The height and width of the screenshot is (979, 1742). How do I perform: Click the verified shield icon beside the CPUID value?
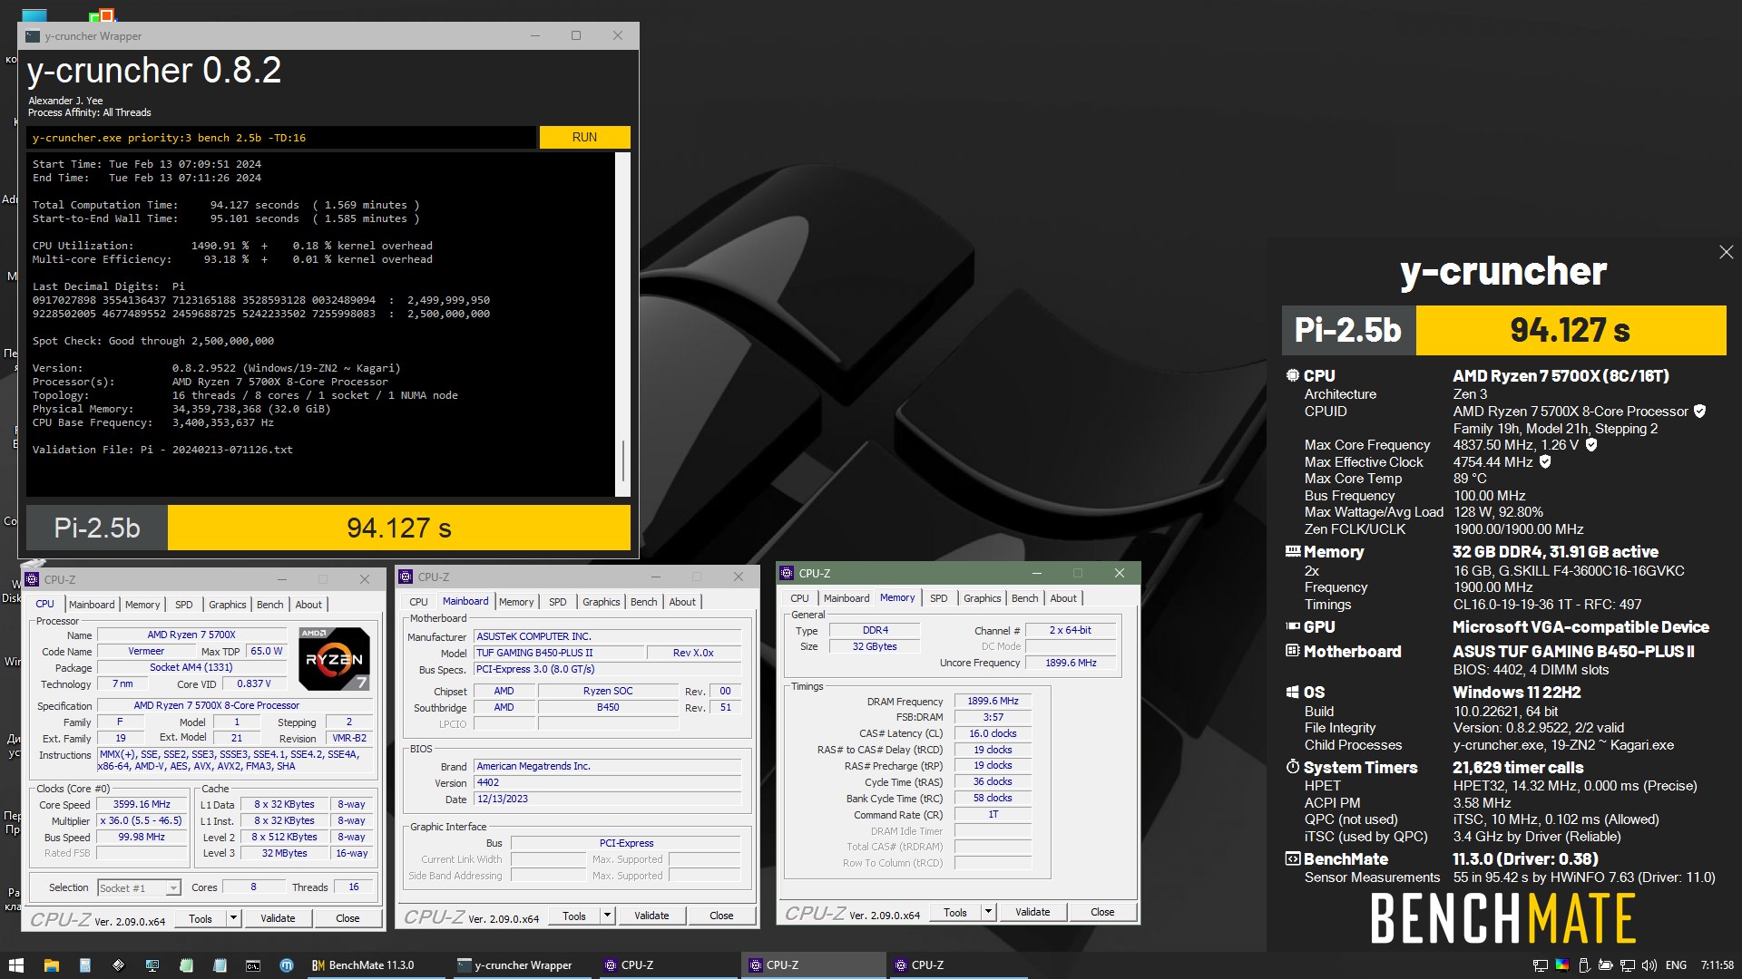1699,412
